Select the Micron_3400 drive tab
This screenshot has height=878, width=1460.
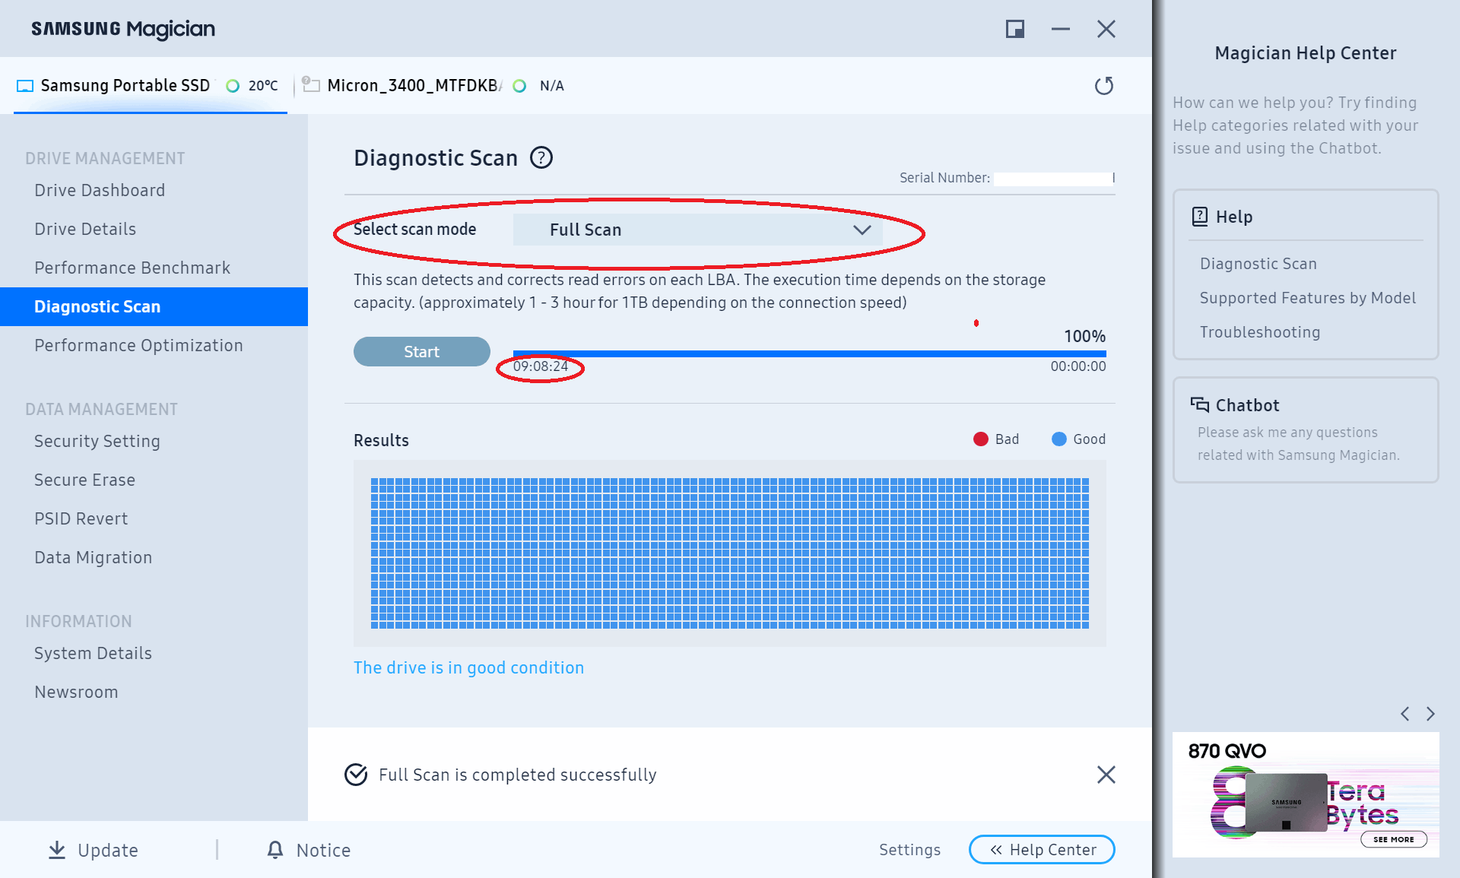(x=413, y=86)
